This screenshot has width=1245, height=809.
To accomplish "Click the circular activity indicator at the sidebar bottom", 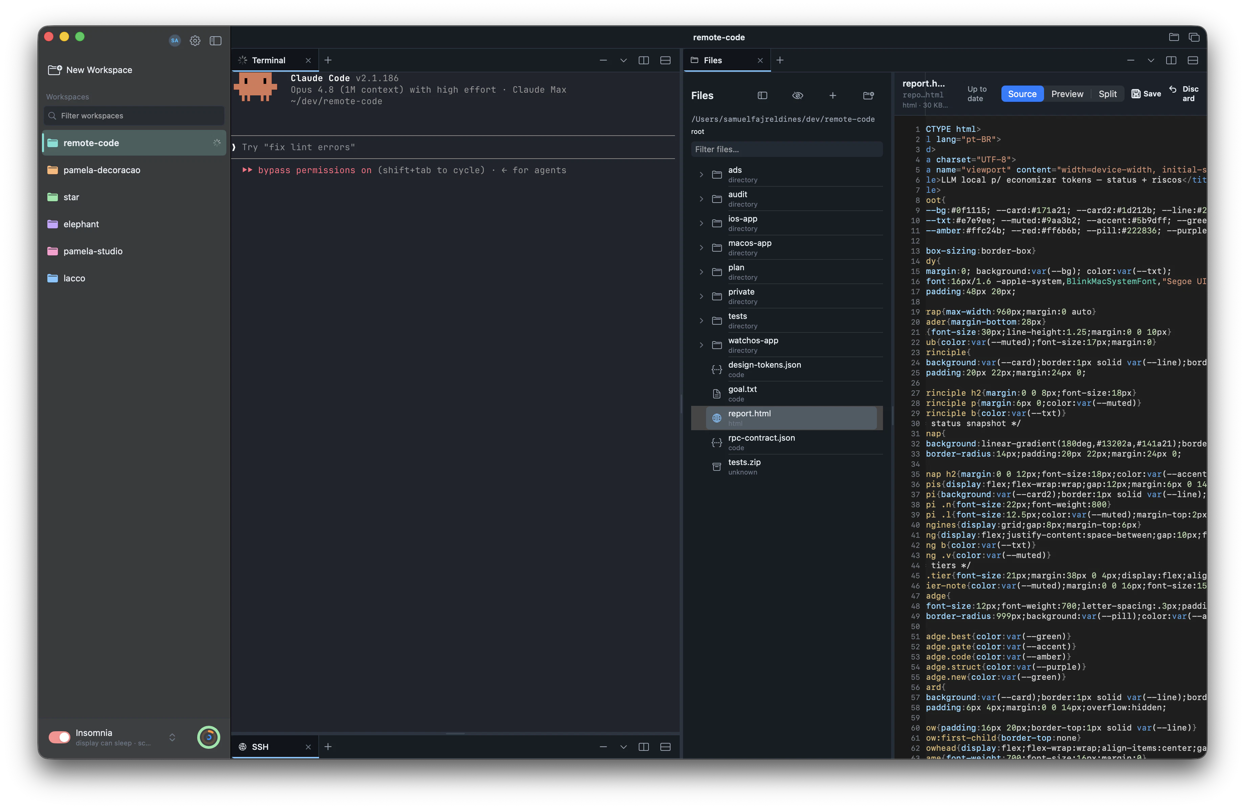I will (208, 737).
